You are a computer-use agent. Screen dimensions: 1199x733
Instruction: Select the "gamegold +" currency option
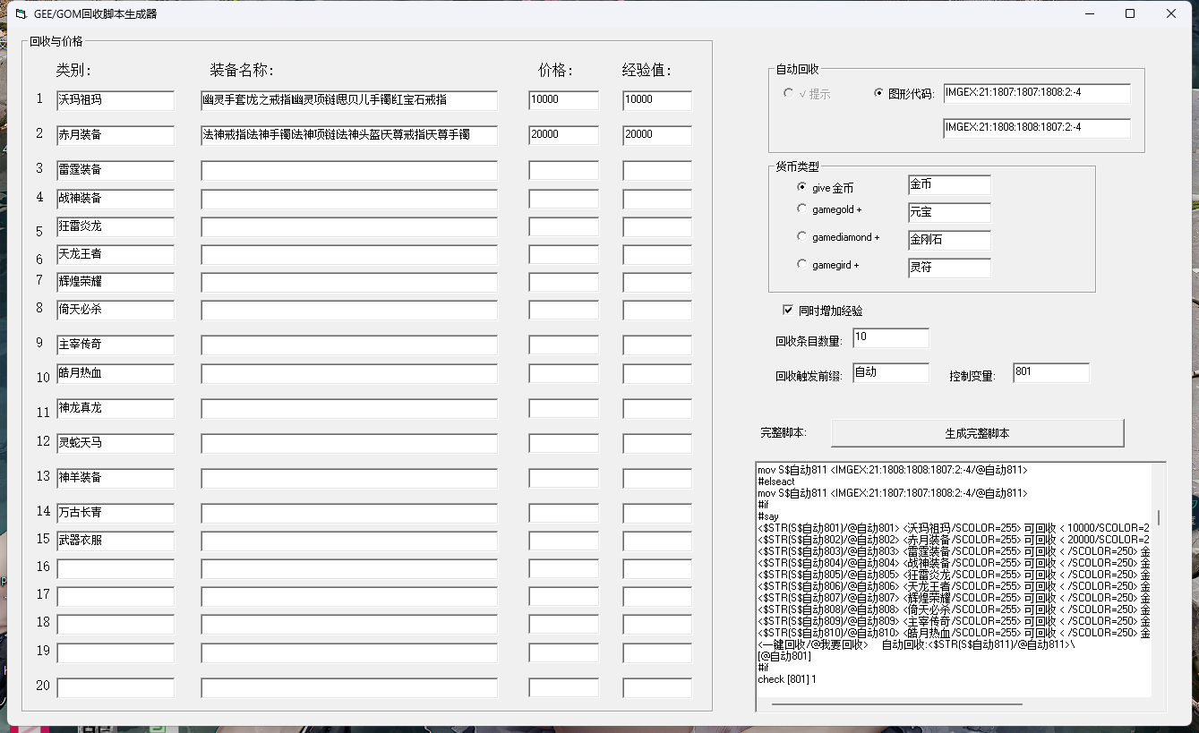pos(801,209)
